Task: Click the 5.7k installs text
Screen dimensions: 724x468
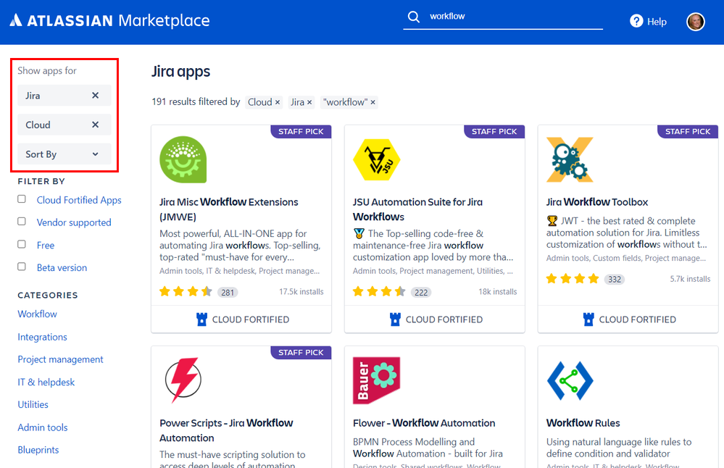Action: (x=690, y=279)
